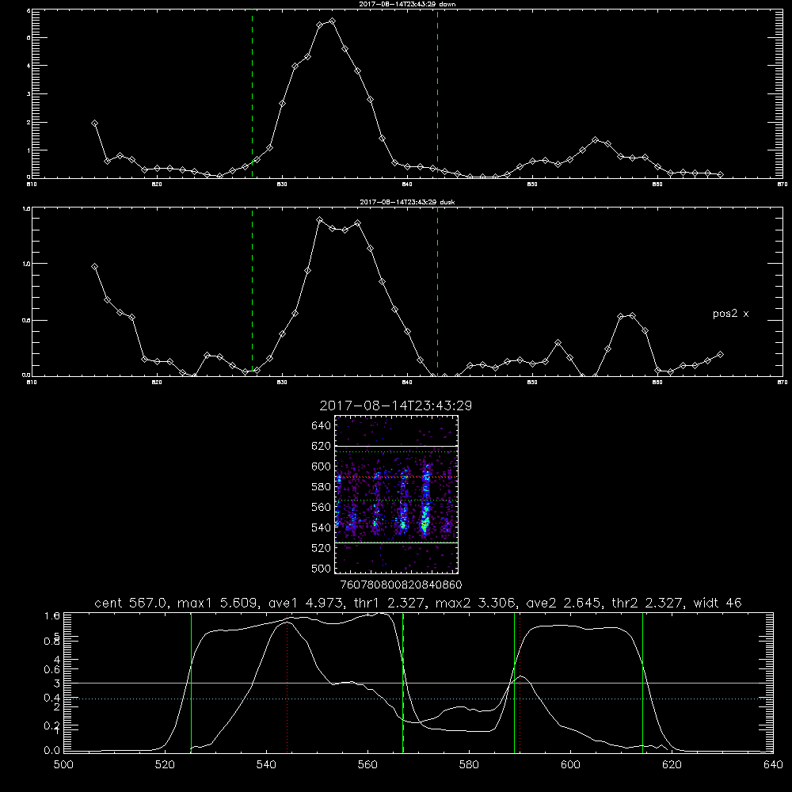Click the lower solid white line across the spectrogram

[x=397, y=543]
